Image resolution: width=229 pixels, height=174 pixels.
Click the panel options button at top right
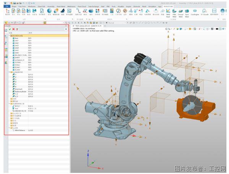point(66,29)
